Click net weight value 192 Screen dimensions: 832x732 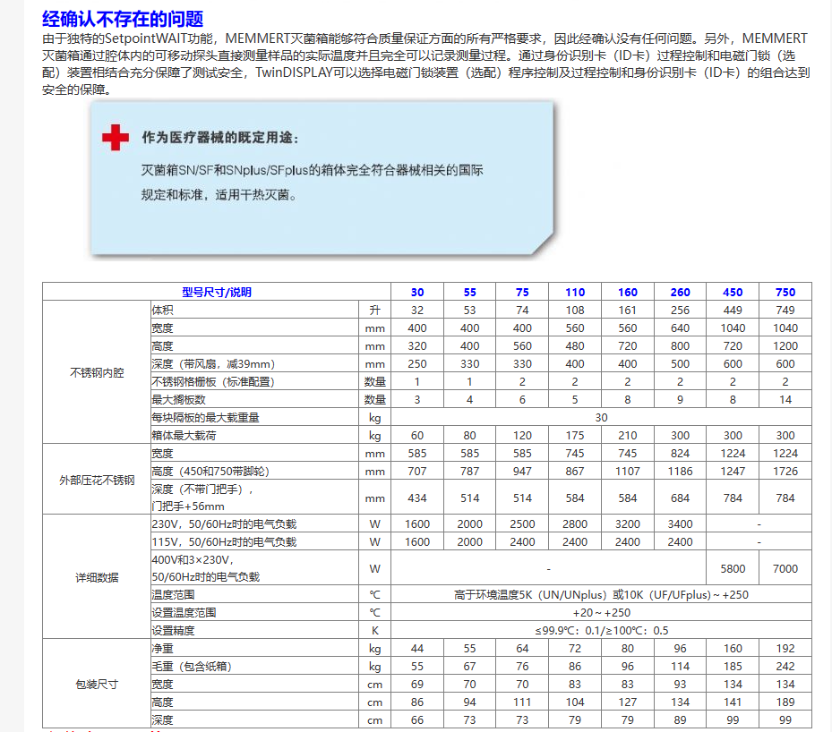[x=785, y=649]
